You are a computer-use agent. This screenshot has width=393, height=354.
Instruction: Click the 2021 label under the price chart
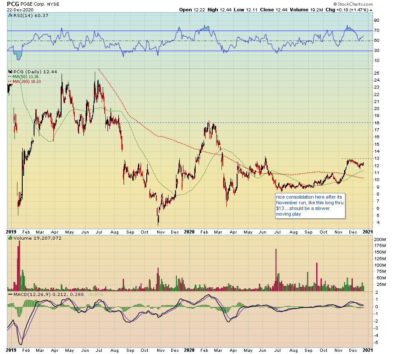pos(368,232)
